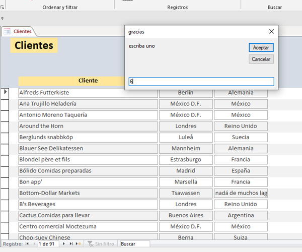Close the gracias dialog with X
Screen dimensions: 302x252
tap(271, 31)
